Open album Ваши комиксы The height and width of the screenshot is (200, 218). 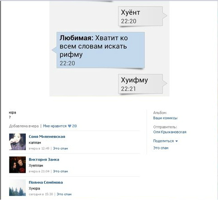[165, 118]
